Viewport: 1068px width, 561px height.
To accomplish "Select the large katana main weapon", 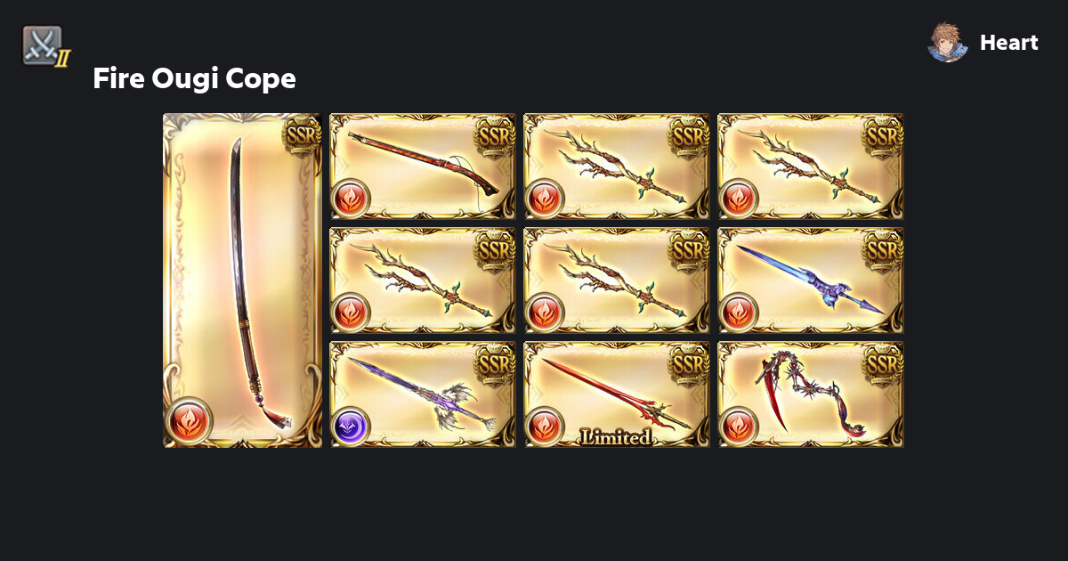I will (243, 280).
